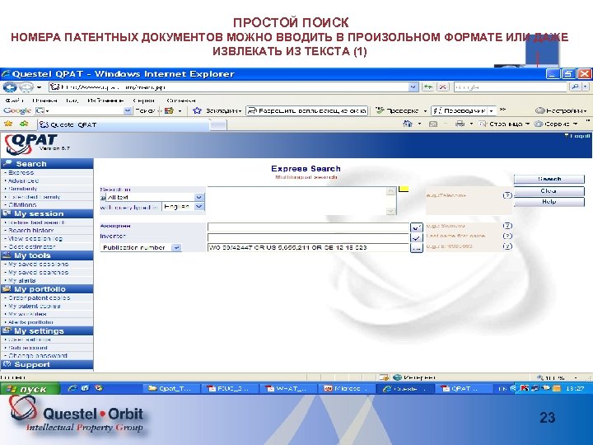Click the Support section header in the sidebar
Image resolution: width=593 pixels, height=445 pixels.
pyautogui.click(x=47, y=364)
